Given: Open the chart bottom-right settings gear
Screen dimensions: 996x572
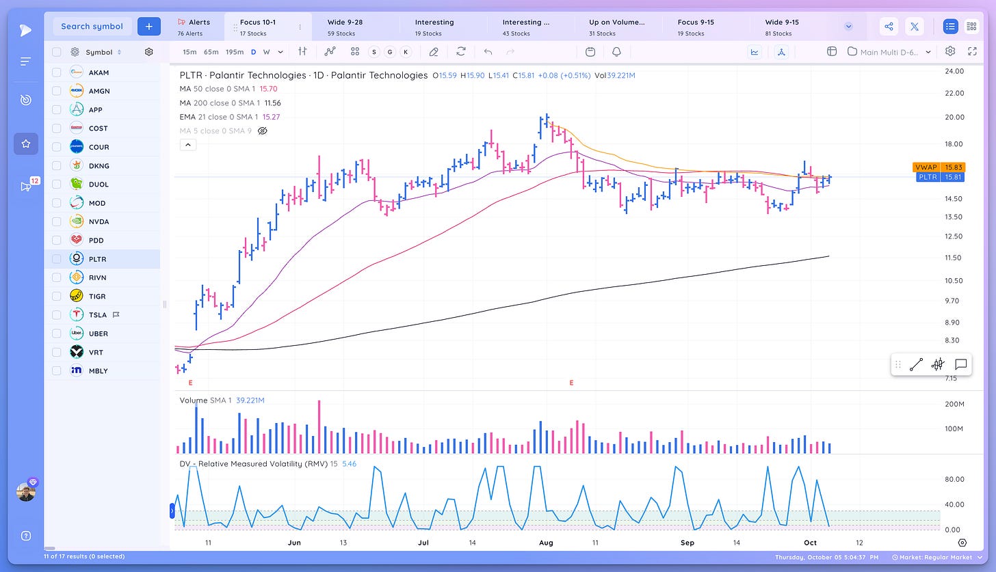Looking at the screenshot, I should point(962,543).
